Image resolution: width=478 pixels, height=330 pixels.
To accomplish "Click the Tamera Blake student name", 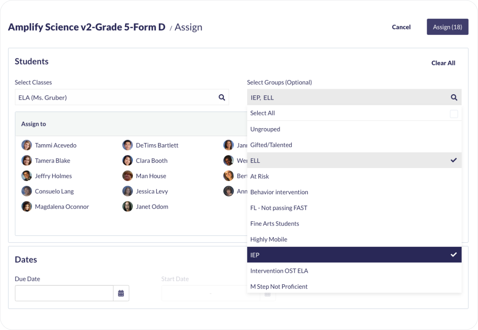I will pos(53,161).
